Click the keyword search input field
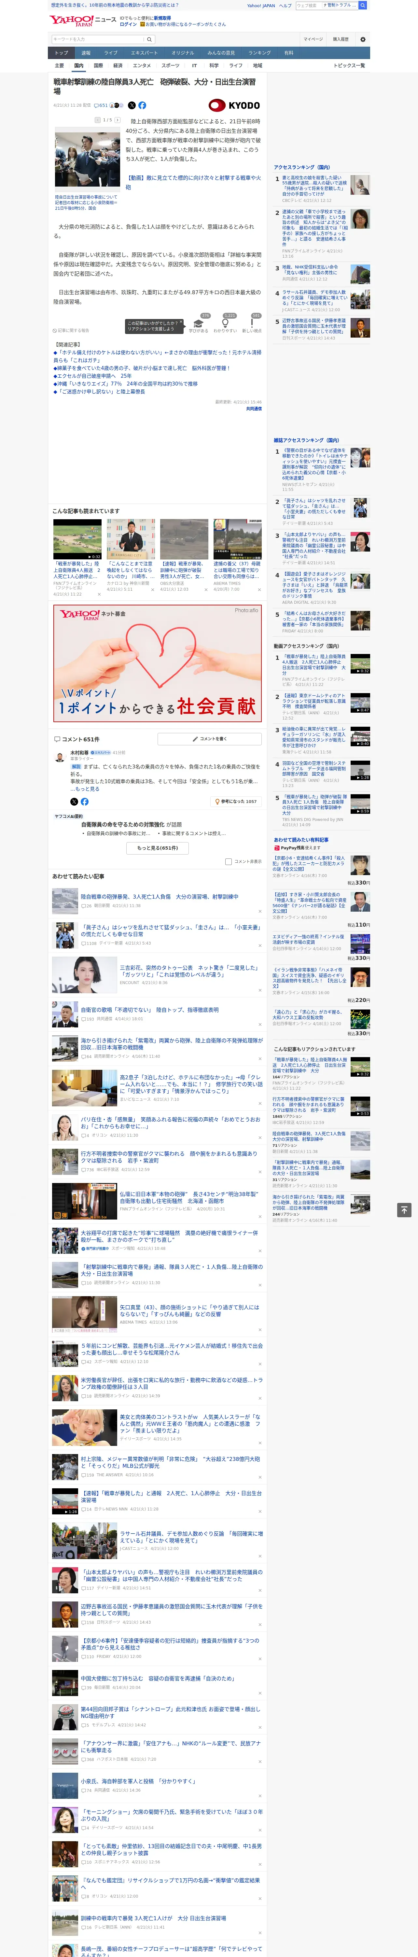 tap(97, 39)
